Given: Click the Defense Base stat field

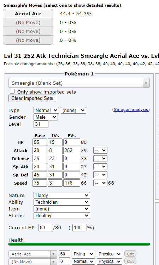Looking at the screenshot, I should click(x=40, y=158).
